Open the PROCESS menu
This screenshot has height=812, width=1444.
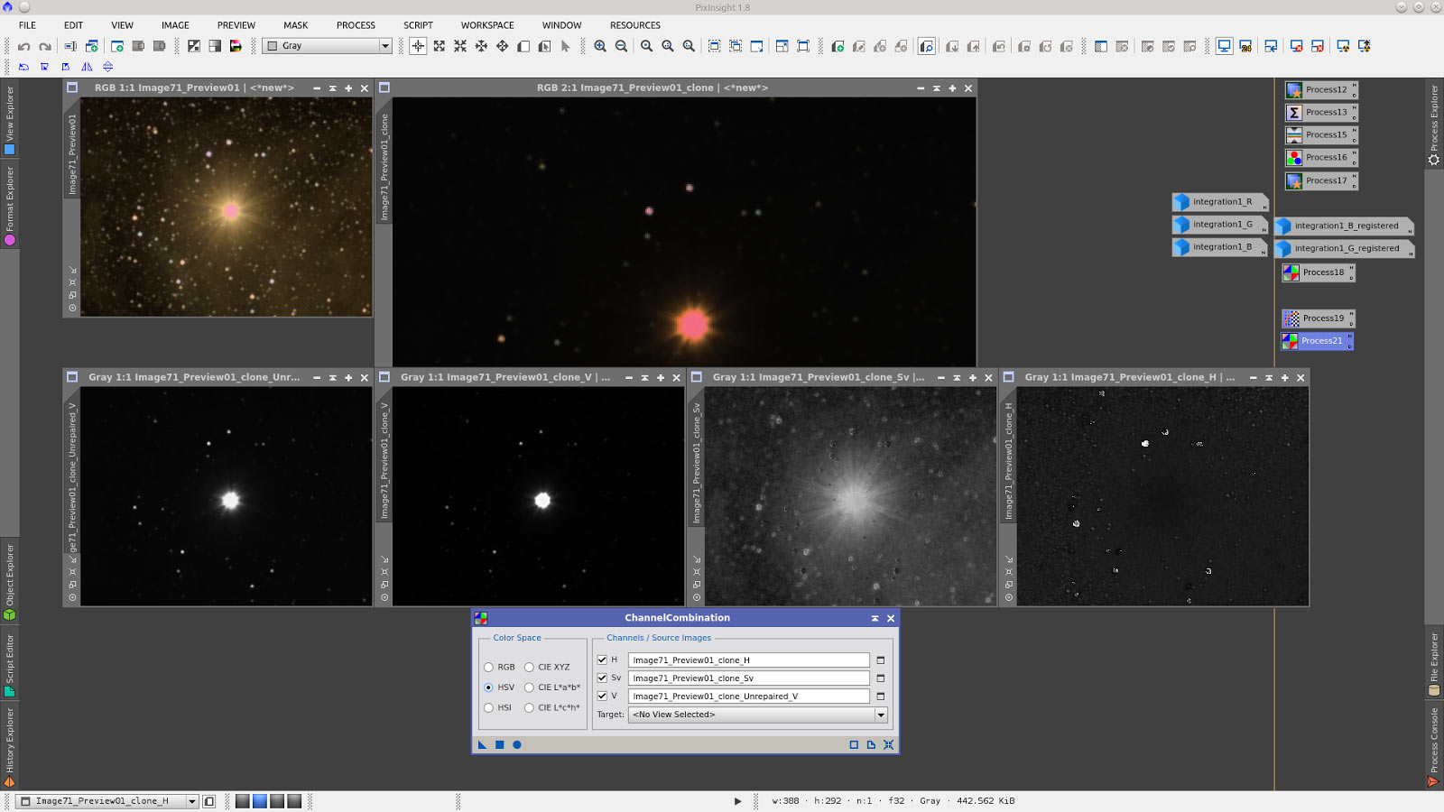point(356,25)
